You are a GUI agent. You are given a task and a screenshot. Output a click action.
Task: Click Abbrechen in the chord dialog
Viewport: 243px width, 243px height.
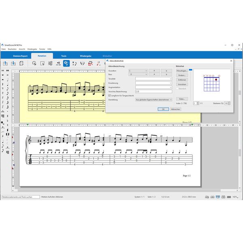click(x=176, y=109)
